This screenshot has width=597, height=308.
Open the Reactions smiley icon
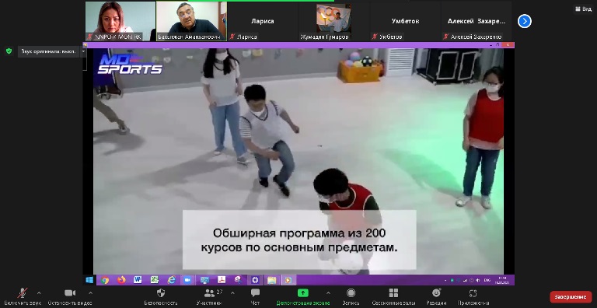436,292
